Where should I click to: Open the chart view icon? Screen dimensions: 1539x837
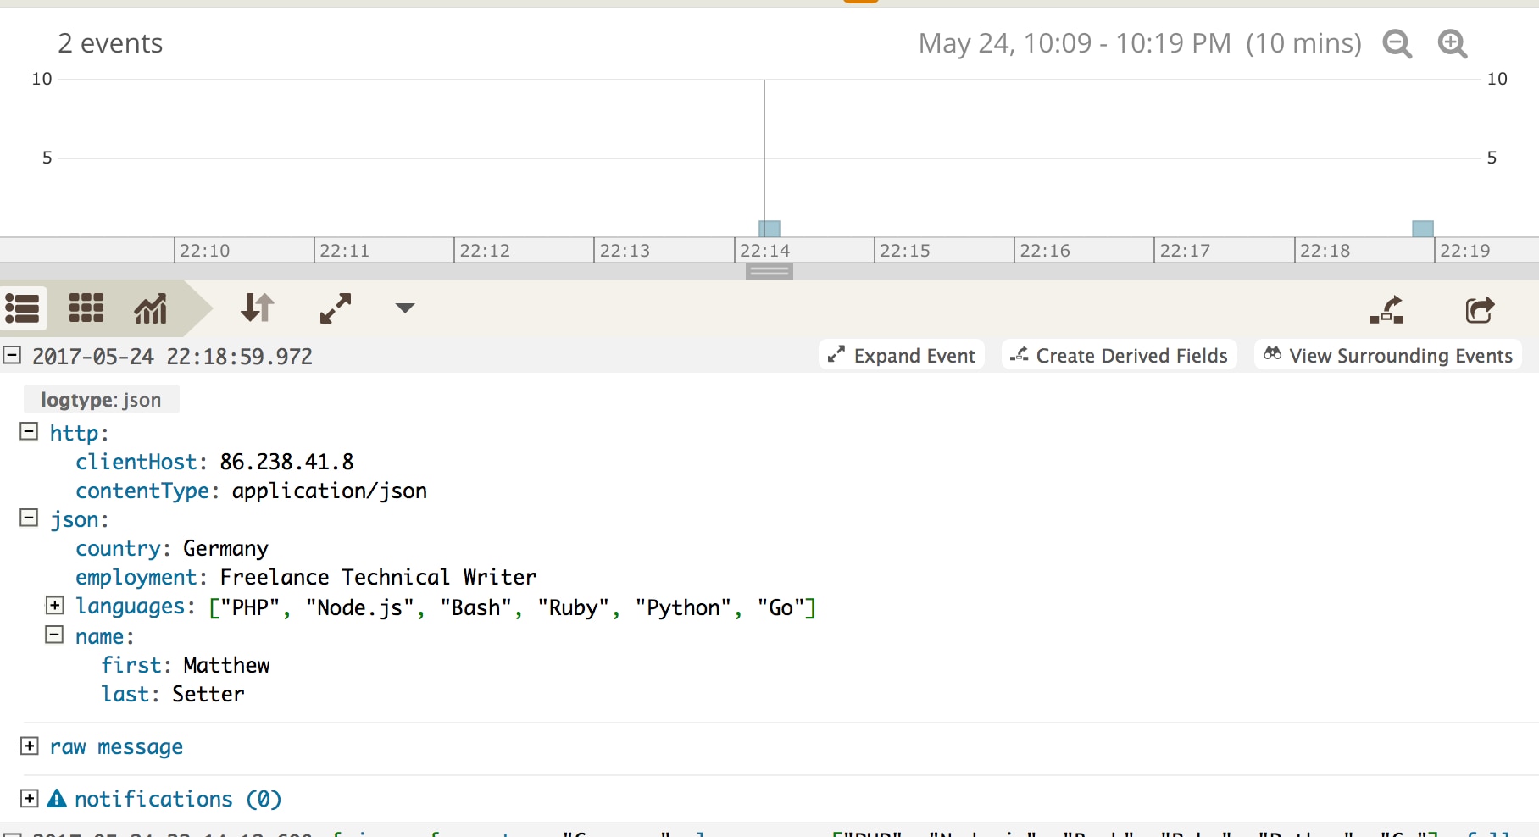coord(151,308)
